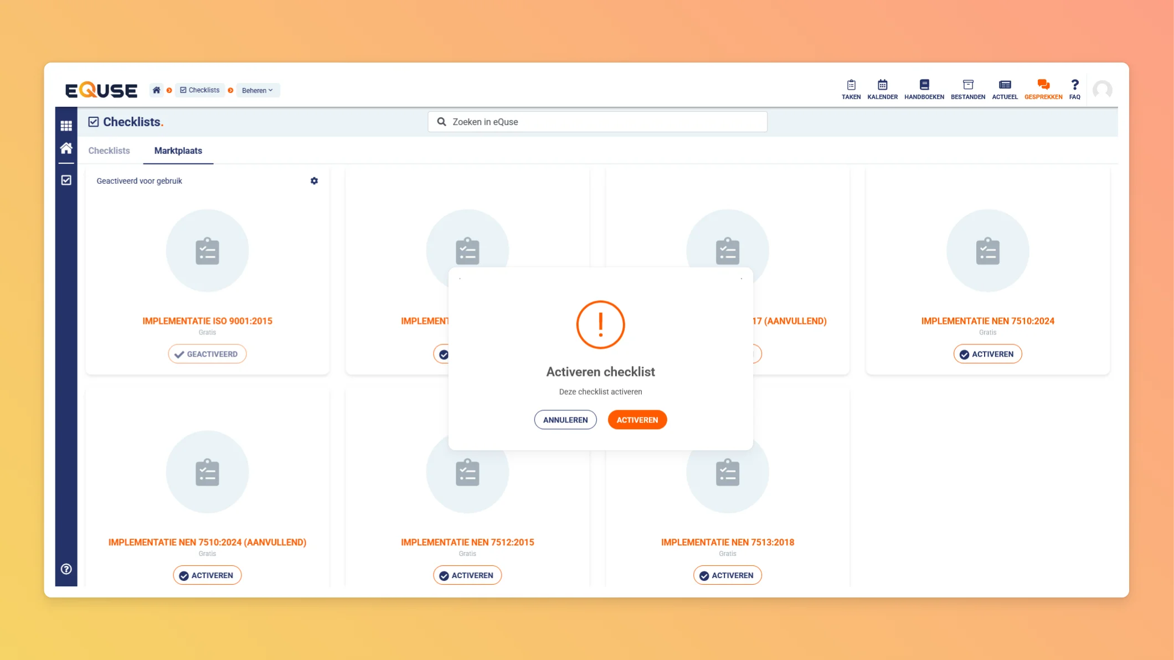Image resolution: width=1174 pixels, height=660 pixels.
Task: Select the Marktplaats tab
Action: click(178, 151)
